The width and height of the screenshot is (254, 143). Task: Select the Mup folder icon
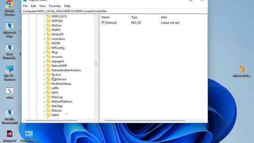48,52
